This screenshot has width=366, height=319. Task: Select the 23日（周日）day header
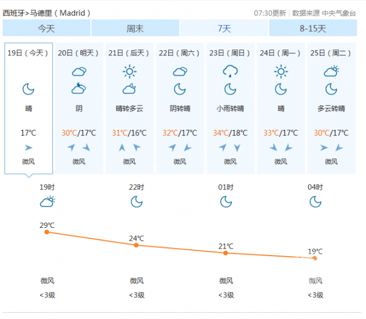coord(230,53)
